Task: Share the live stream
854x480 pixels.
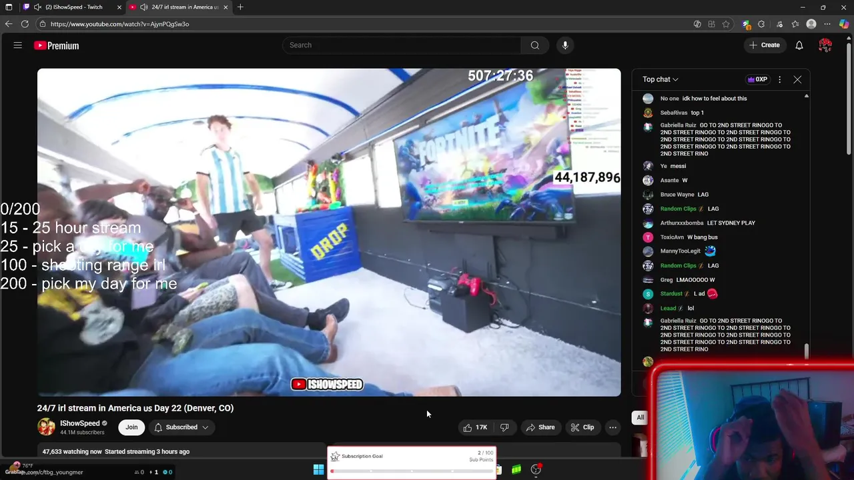Action: click(540, 427)
